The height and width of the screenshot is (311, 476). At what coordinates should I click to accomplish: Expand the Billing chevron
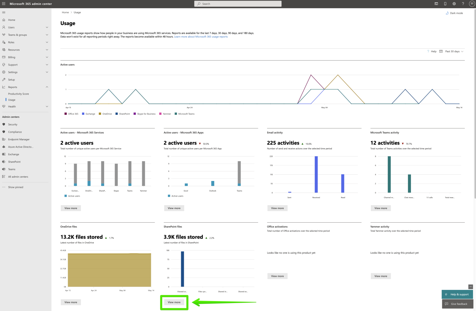(47, 57)
